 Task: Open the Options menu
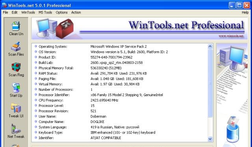click(61, 12)
